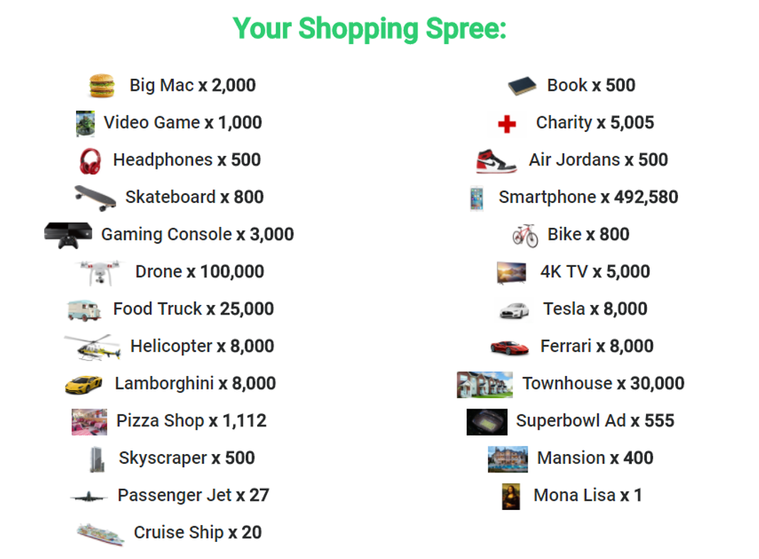The image size is (759, 559).
Task: Click the bike icon
Action: [x=525, y=235]
